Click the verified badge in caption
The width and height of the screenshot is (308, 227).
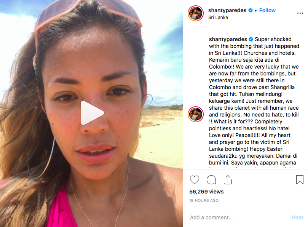pyautogui.click(x=251, y=39)
